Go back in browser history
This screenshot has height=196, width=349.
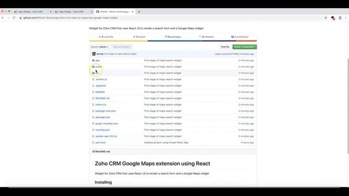(x=3, y=18)
